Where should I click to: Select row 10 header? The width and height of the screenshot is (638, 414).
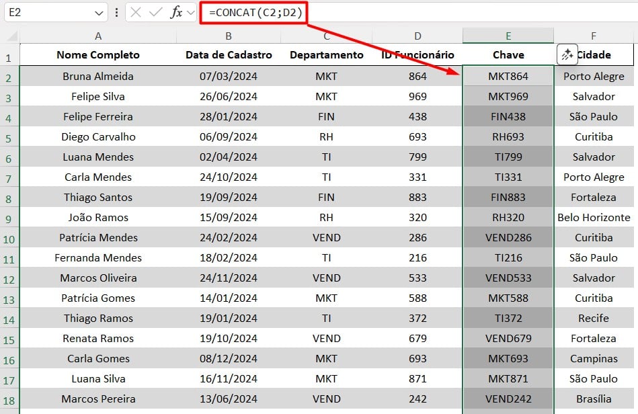tap(9, 238)
